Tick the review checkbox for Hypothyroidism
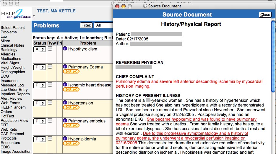The height and width of the screenshot is (154, 276). coord(50,48)
